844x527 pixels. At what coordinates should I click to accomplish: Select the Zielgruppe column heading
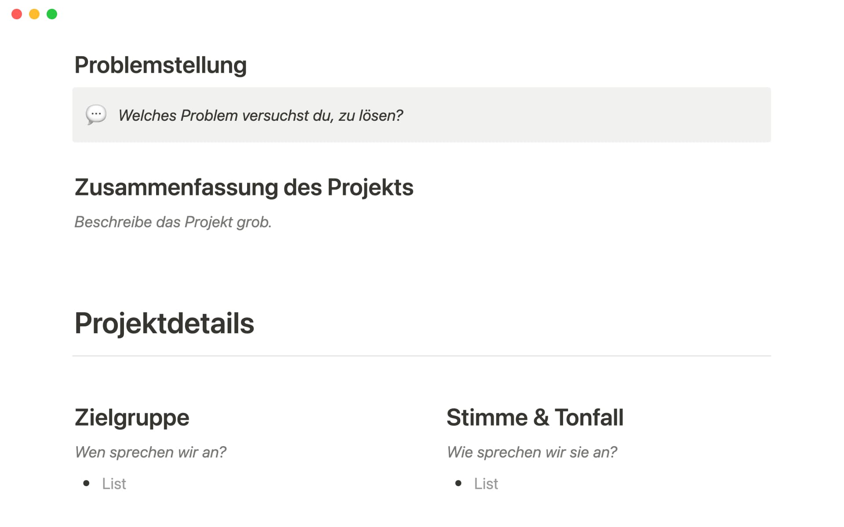(131, 417)
